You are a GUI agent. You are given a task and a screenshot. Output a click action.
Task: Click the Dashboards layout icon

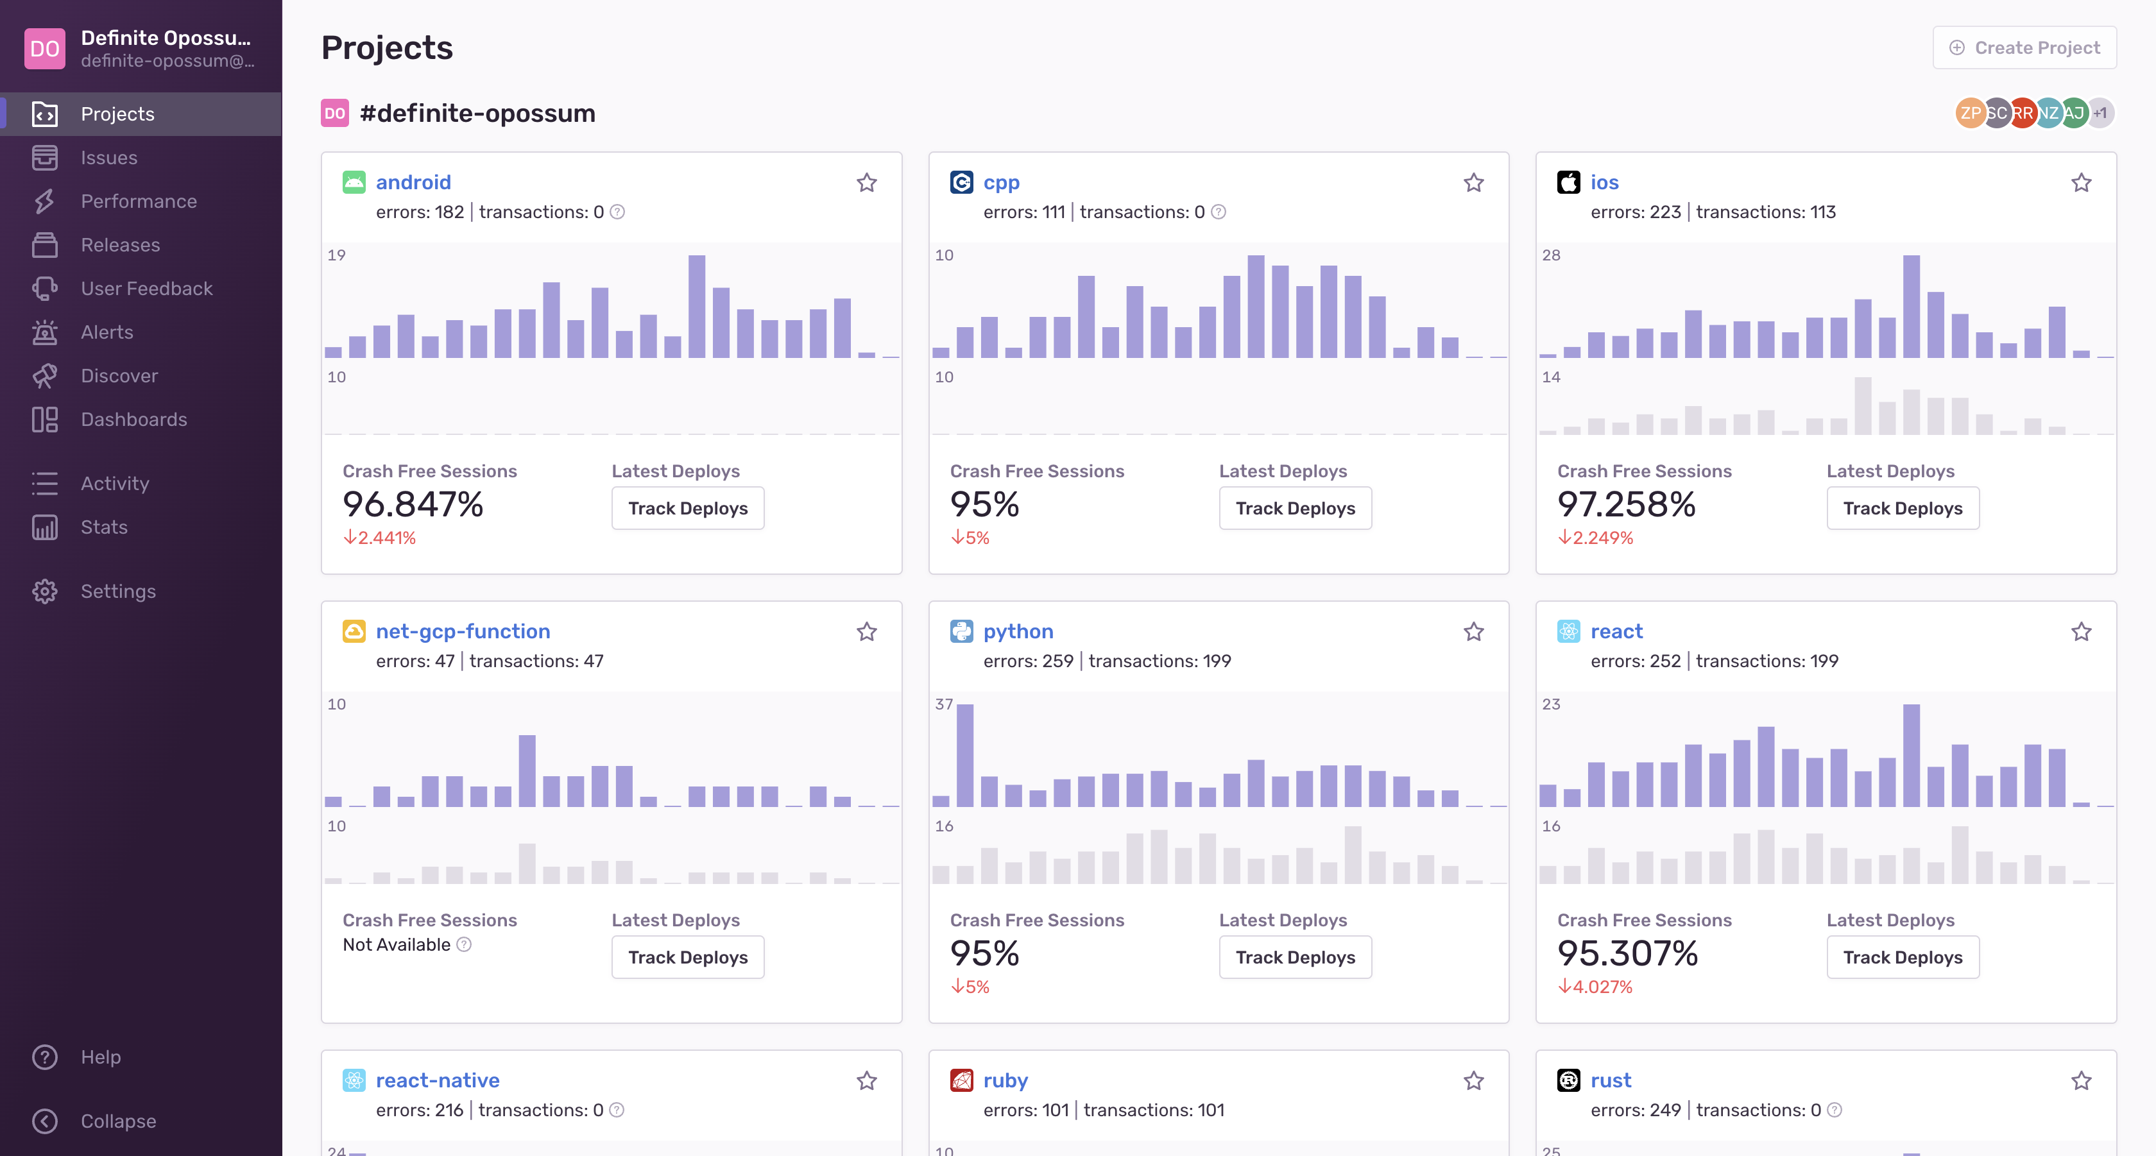pyautogui.click(x=44, y=419)
